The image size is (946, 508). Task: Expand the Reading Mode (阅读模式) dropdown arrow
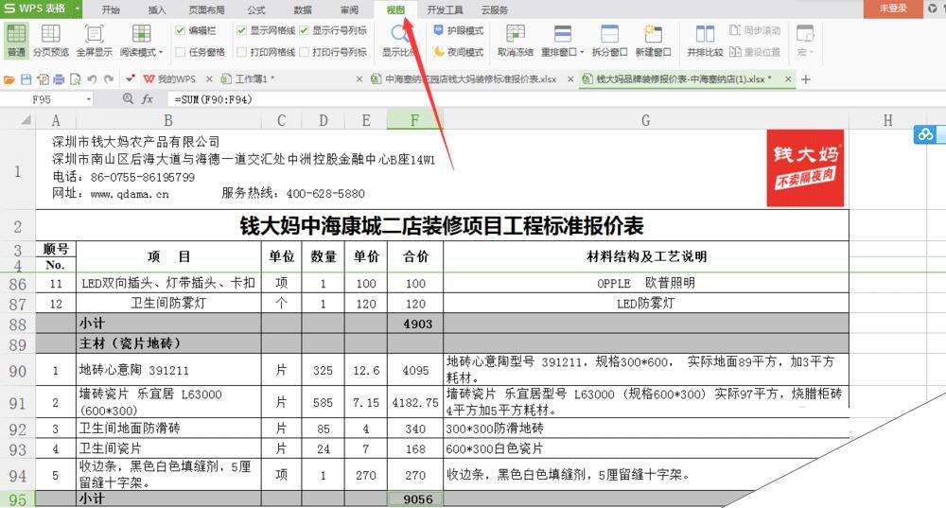(161, 52)
